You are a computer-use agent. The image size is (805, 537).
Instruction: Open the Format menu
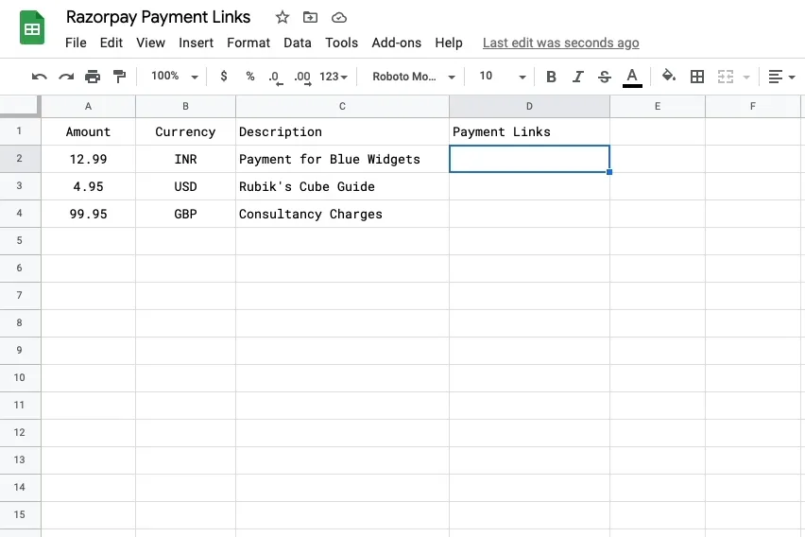[x=248, y=43]
